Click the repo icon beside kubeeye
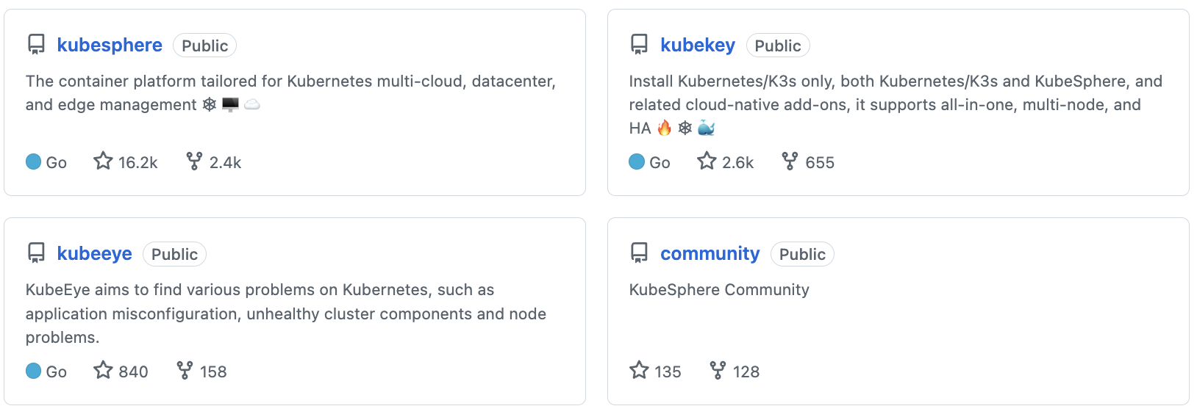This screenshot has width=1197, height=417. (36, 253)
